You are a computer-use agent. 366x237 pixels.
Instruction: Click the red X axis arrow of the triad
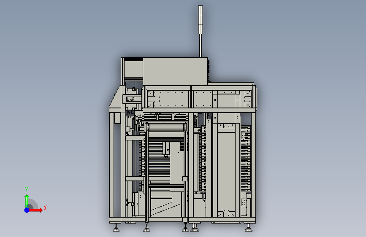[35, 210]
